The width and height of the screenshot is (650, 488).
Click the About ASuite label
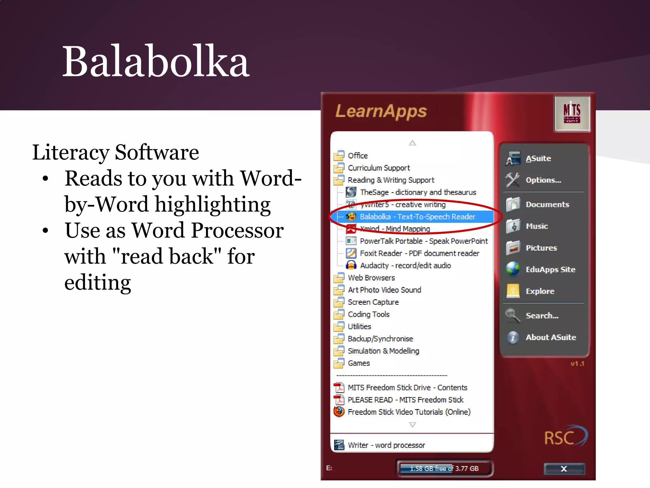pos(551,337)
